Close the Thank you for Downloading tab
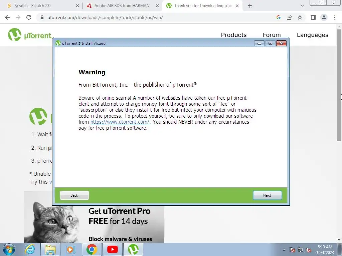 click(x=237, y=6)
